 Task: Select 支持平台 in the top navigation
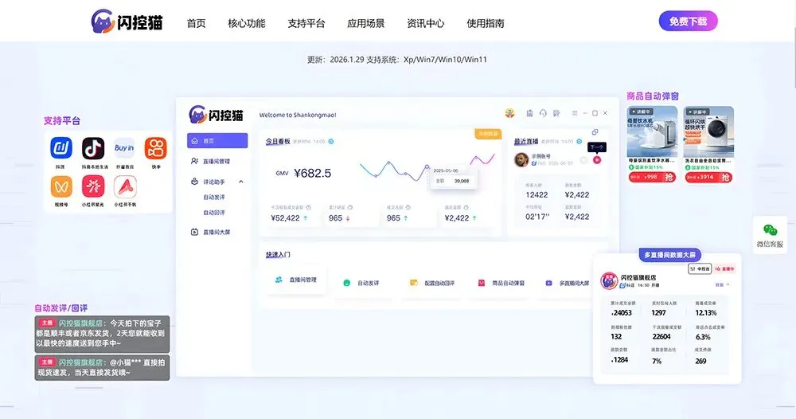306,23
